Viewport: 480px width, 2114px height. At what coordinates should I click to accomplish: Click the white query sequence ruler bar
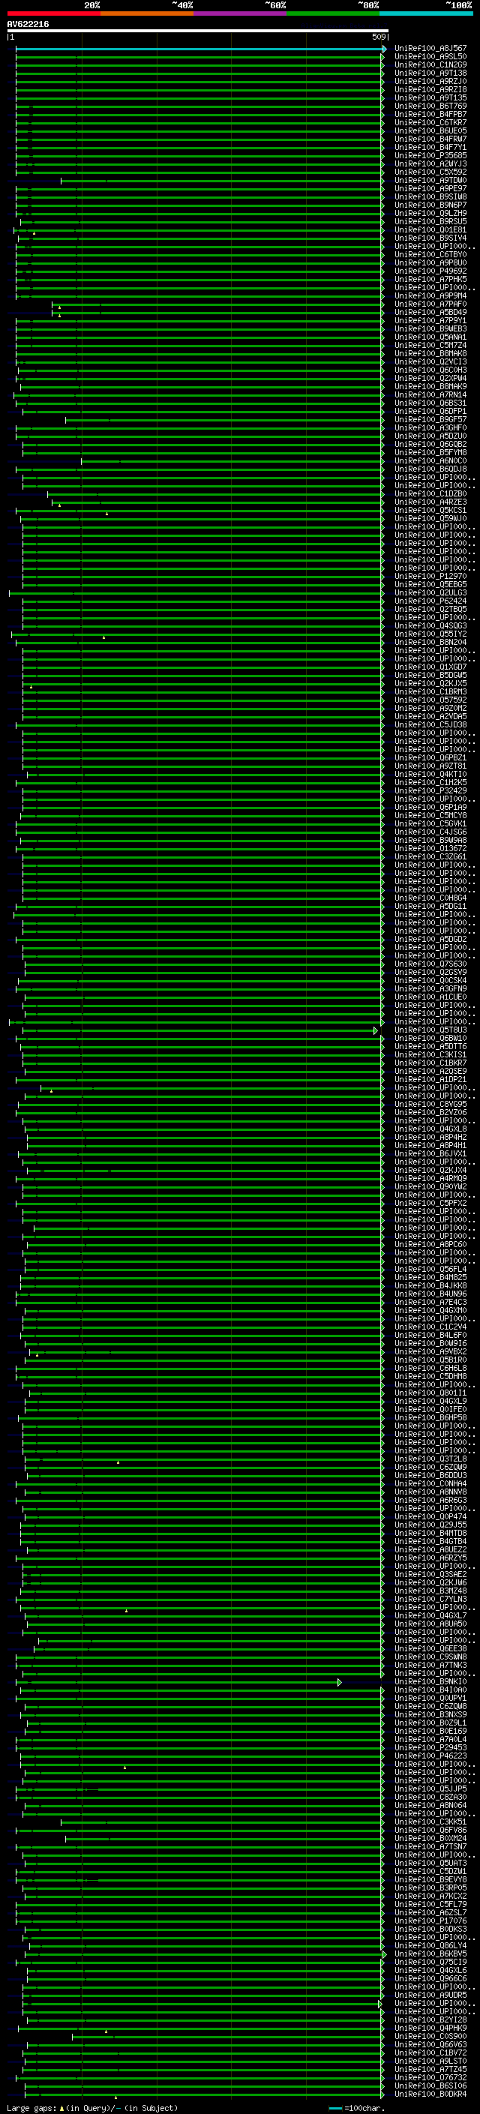pos(198,30)
